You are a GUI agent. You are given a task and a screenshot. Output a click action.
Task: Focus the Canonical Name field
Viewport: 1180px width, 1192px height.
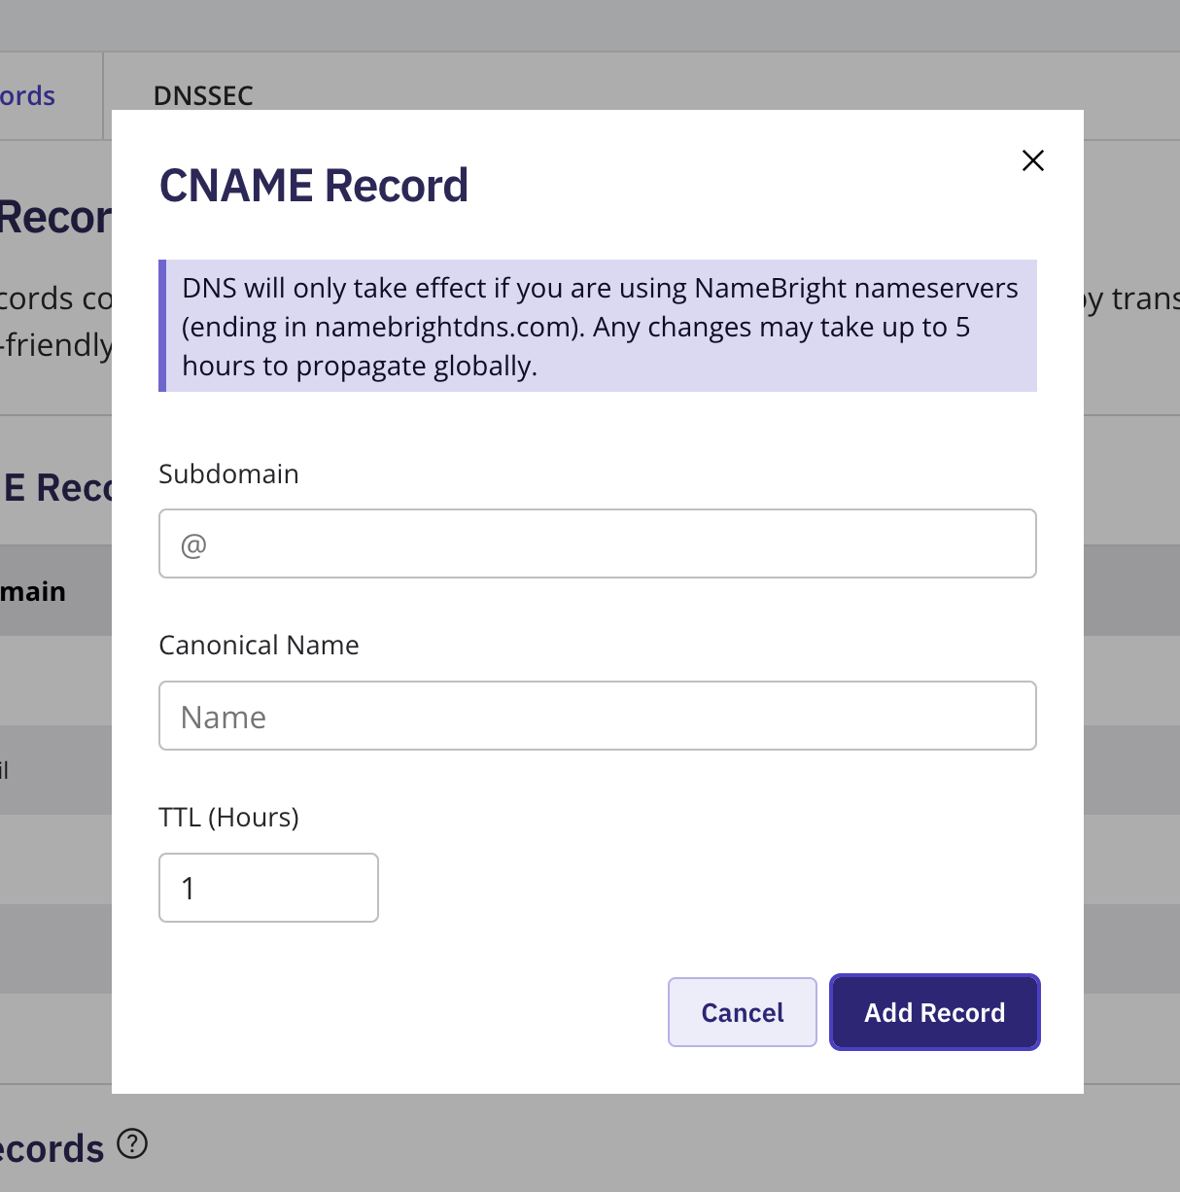click(598, 716)
